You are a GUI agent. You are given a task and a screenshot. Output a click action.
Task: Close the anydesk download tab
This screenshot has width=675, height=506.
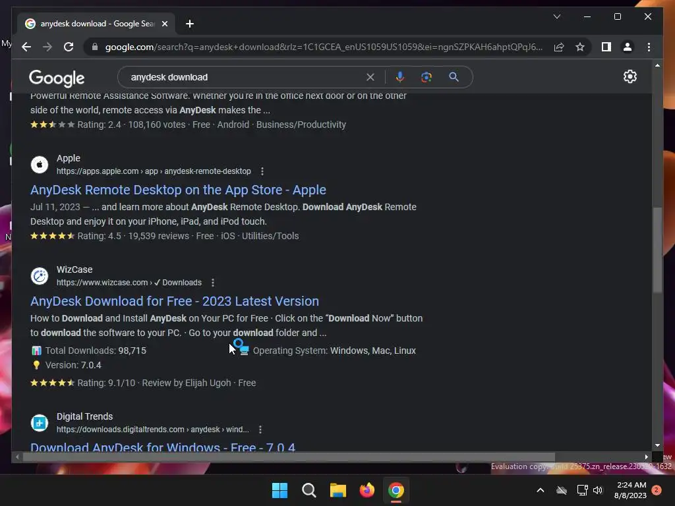click(164, 24)
